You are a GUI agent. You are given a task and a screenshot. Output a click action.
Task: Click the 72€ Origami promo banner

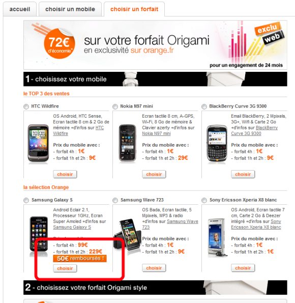coord(155,45)
